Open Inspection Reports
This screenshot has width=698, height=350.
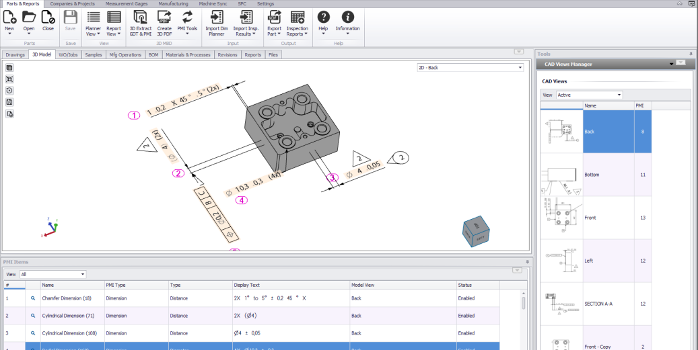[x=298, y=17]
